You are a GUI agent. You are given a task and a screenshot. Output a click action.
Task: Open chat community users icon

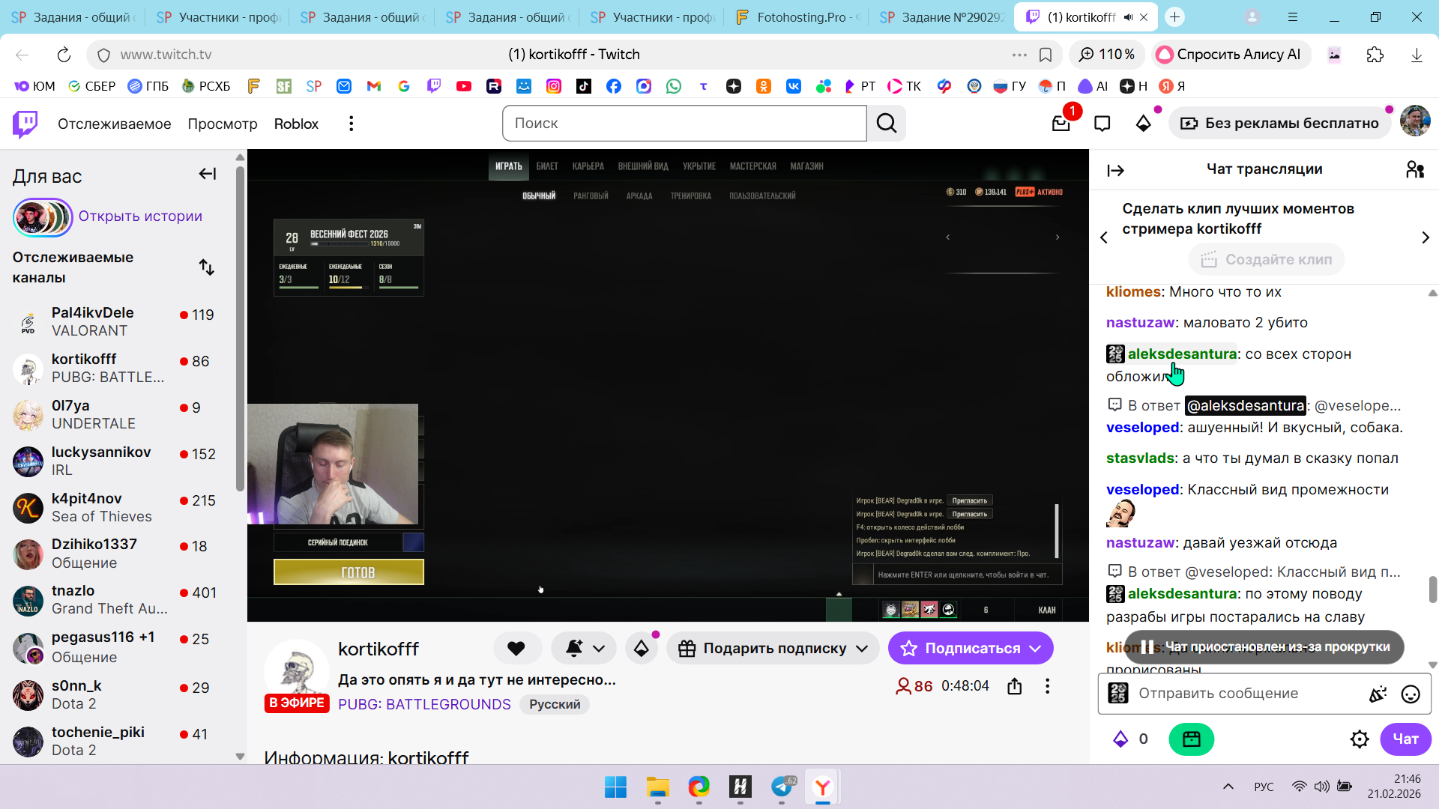coord(1415,170)
